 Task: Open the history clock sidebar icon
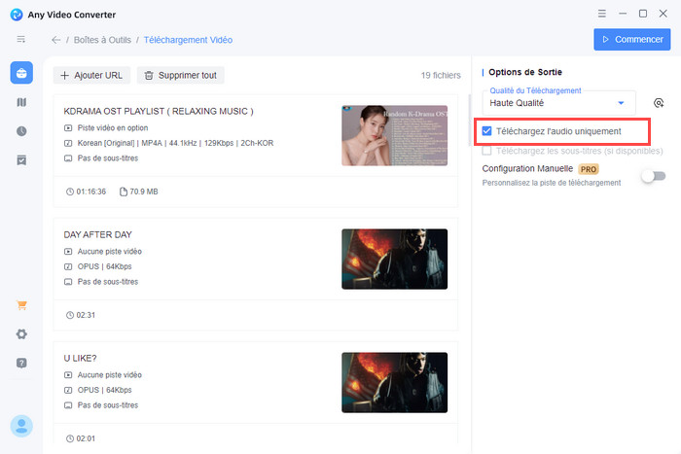tap(21, 131)
